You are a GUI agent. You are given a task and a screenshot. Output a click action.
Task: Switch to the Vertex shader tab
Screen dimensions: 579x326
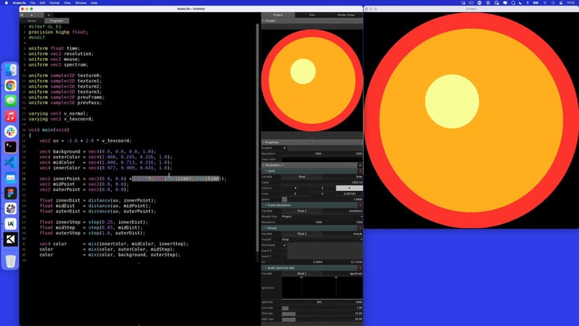click(x=31, y=21)
